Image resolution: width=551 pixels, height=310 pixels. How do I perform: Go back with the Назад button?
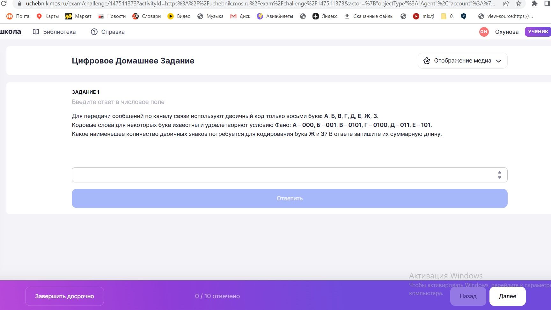[x=468, y=296]
